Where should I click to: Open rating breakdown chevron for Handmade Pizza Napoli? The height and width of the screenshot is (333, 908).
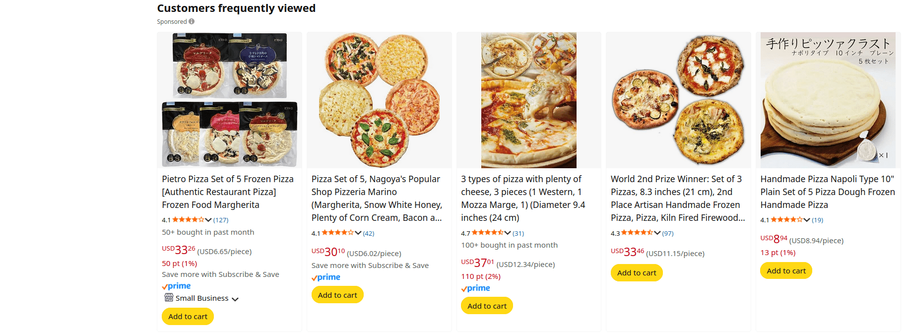click(807, 220)
